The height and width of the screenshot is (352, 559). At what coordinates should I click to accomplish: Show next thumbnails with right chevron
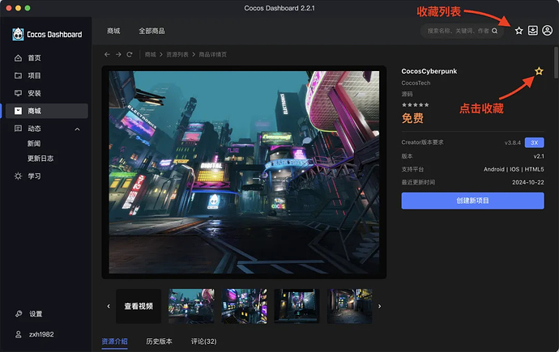point(379,306)
